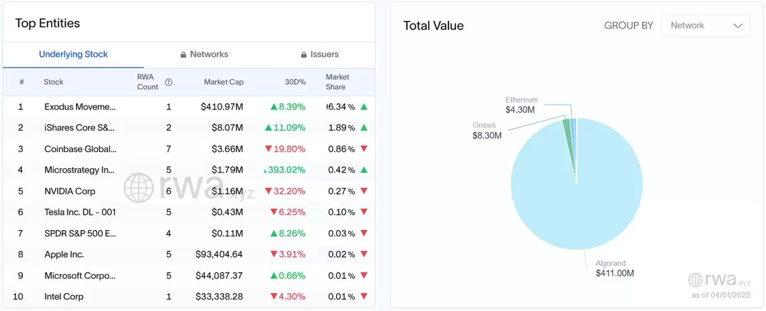The height and width of the screenshot is (311, 766).
Task: Click the down arrow icon next to 0.10%
Action: 364,212
